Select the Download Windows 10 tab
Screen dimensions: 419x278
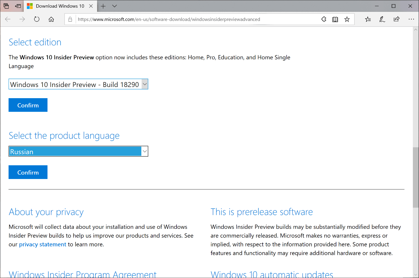[59, 6]
